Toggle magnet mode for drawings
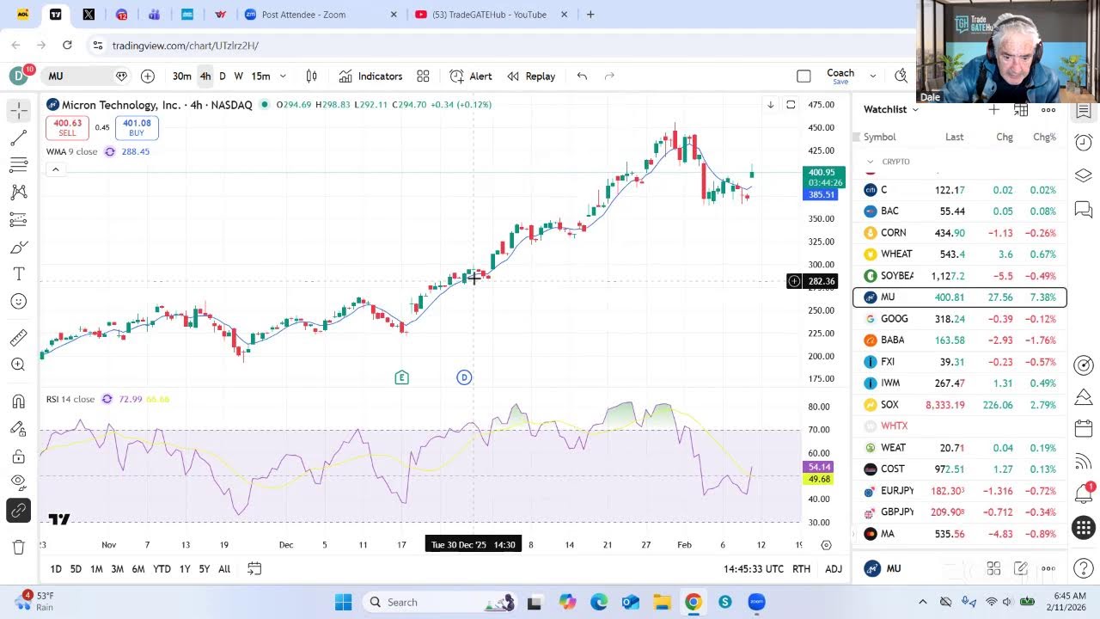Image resolution: width=1100 pixels, height=619 pixels. coord(19,401)
